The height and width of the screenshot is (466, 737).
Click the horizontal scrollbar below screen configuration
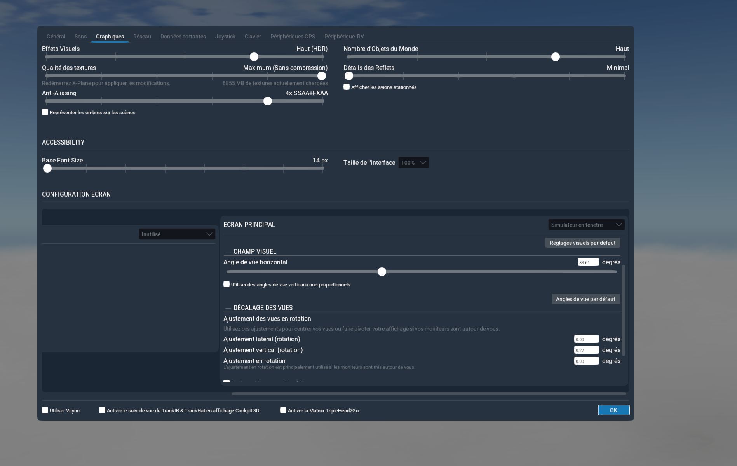429,394
